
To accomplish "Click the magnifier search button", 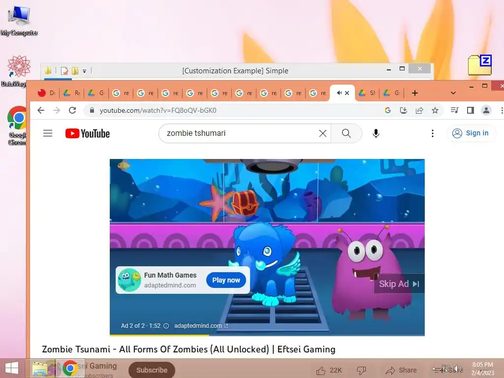I will pyautogui.click(x=346, y=133).
